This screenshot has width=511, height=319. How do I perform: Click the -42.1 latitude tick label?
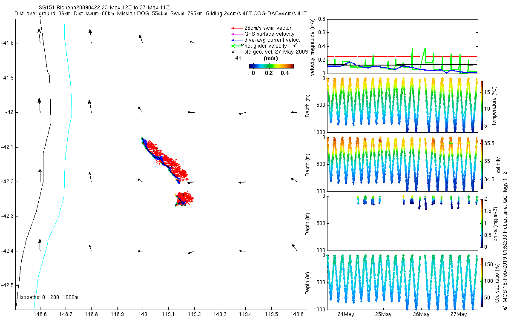tap(8, 147)
